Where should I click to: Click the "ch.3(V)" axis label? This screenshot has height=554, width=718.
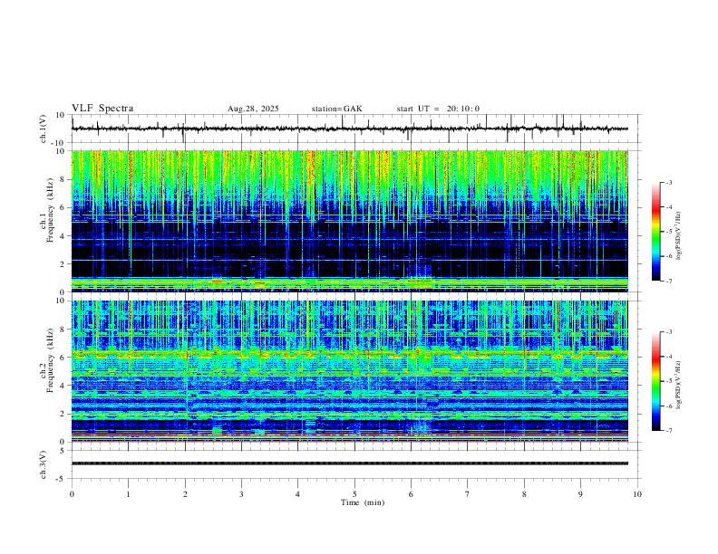44,464
